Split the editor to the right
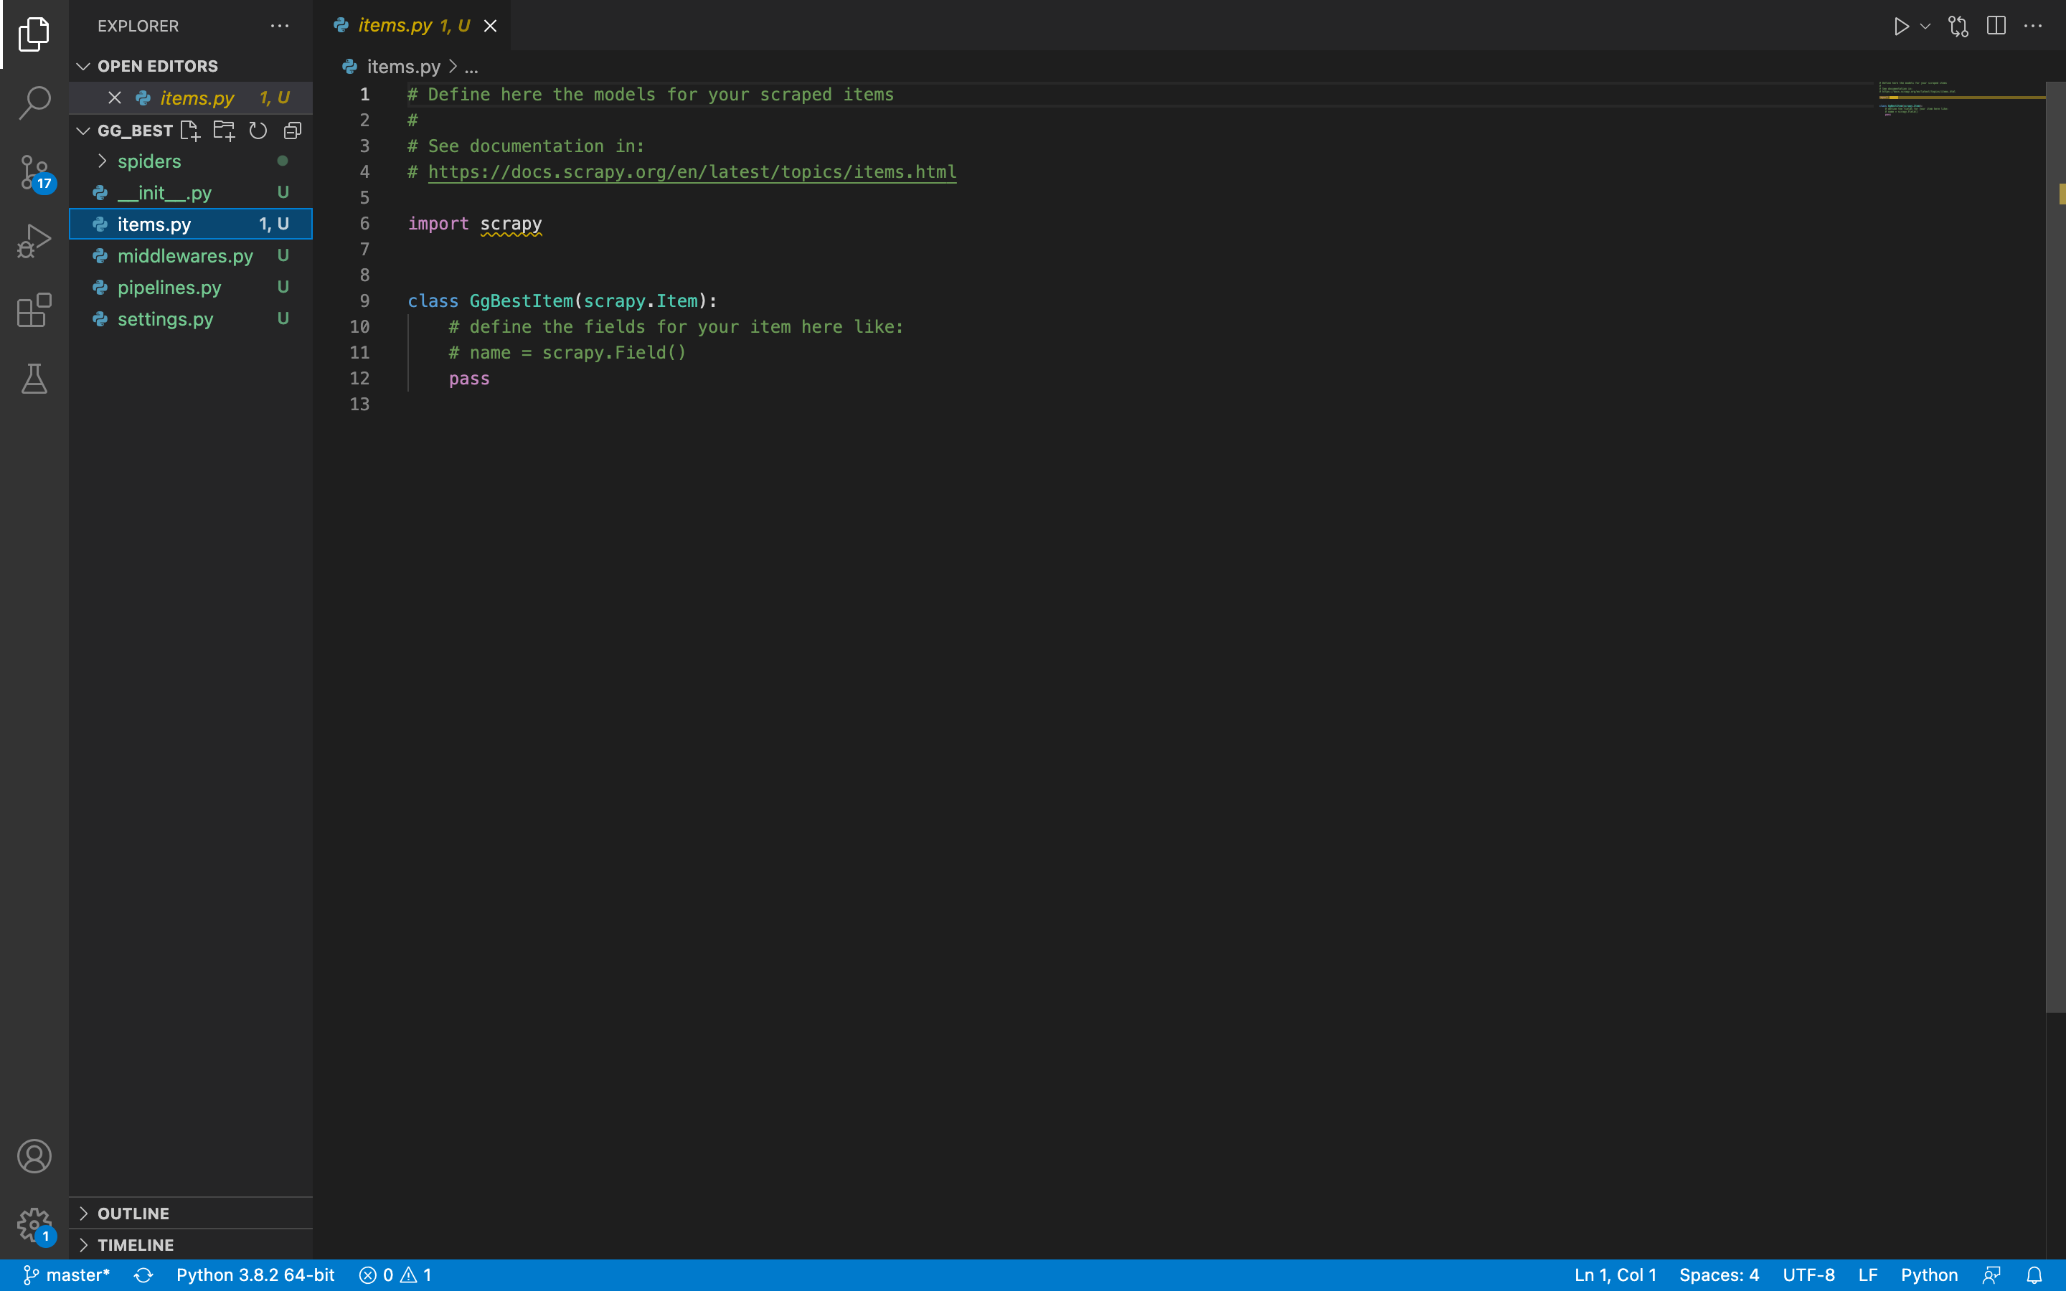The image size is (2066, 1291). tap(1996, 27)
